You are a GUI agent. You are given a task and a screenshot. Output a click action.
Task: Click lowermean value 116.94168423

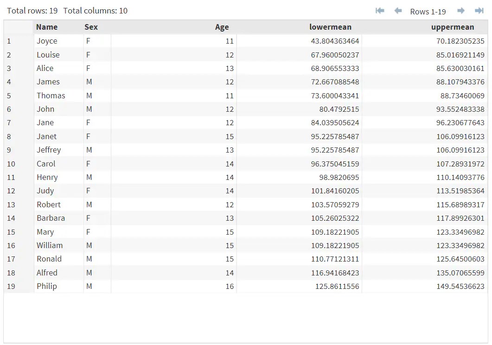click(x=335, y=273)
